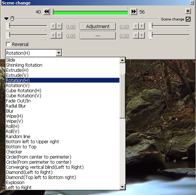
Task: Enable the Reversal checkbox
Action: 8,44
